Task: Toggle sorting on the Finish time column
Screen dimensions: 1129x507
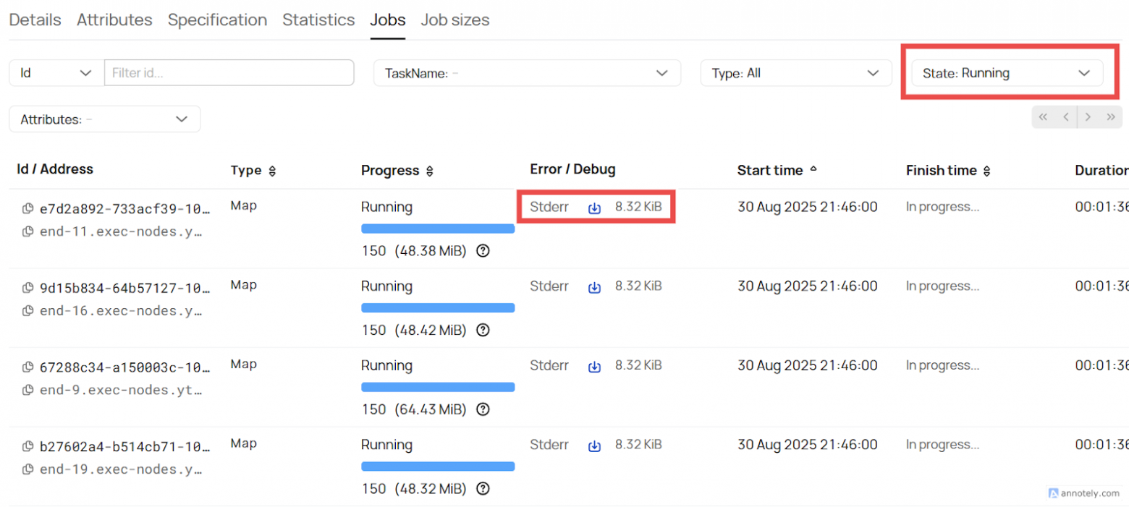Action: [986, 171]
